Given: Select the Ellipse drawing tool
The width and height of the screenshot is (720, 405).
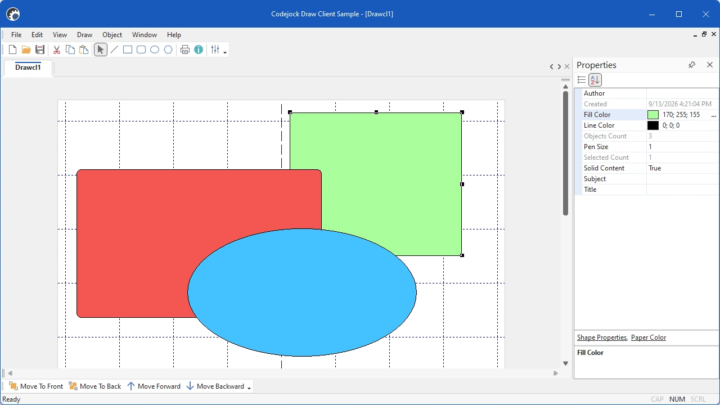Looking at the screenshot, I should tap(155, 50).
